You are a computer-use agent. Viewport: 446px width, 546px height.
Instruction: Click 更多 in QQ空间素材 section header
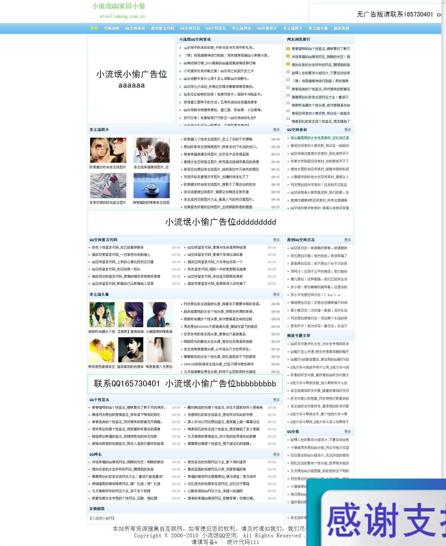(348, 130)
